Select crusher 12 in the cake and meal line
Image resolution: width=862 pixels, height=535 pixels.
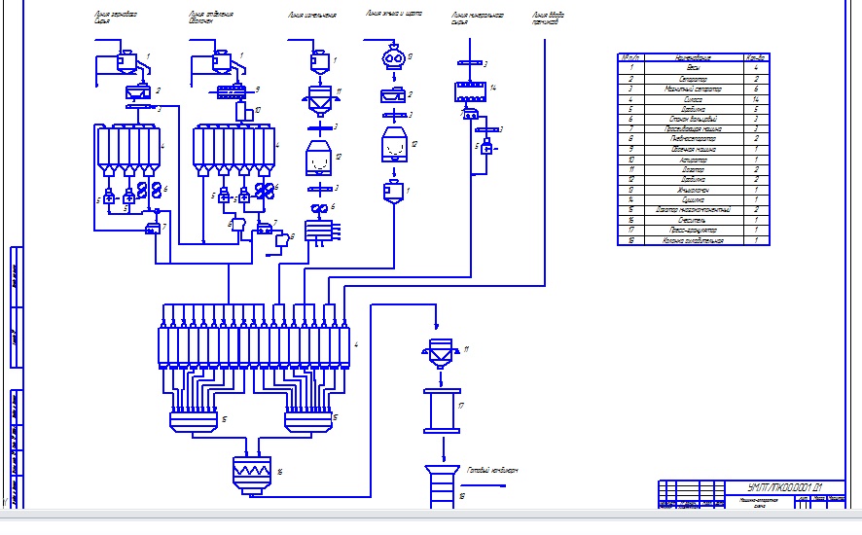[x=394, y=145]
